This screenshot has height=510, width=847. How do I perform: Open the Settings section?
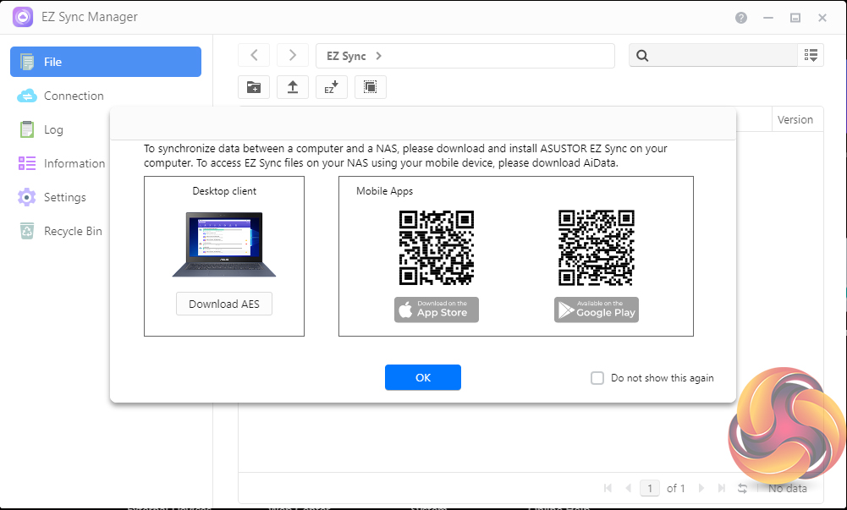[x=52, y=197]
